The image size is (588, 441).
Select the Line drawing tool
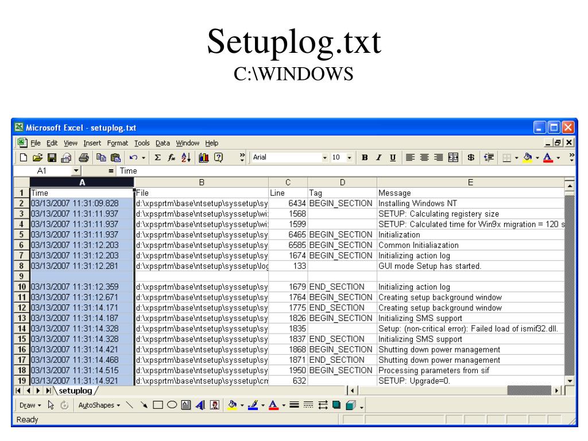click(129, 405)
